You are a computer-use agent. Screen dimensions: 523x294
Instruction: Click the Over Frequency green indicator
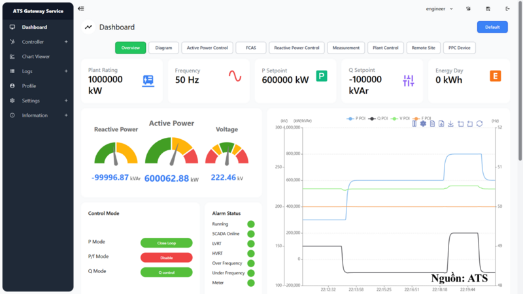pyautogui.click(x=251, y=263)
